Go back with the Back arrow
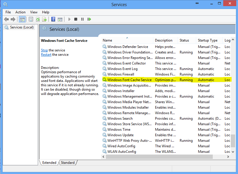The height and width of the screenshot is (174, 238). (6, 19)
